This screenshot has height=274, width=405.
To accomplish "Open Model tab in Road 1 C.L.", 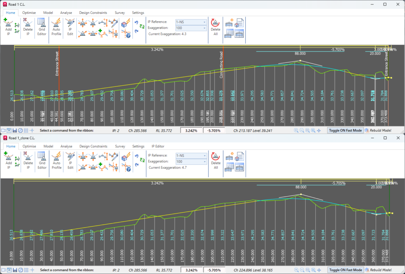I will (48, 13).
